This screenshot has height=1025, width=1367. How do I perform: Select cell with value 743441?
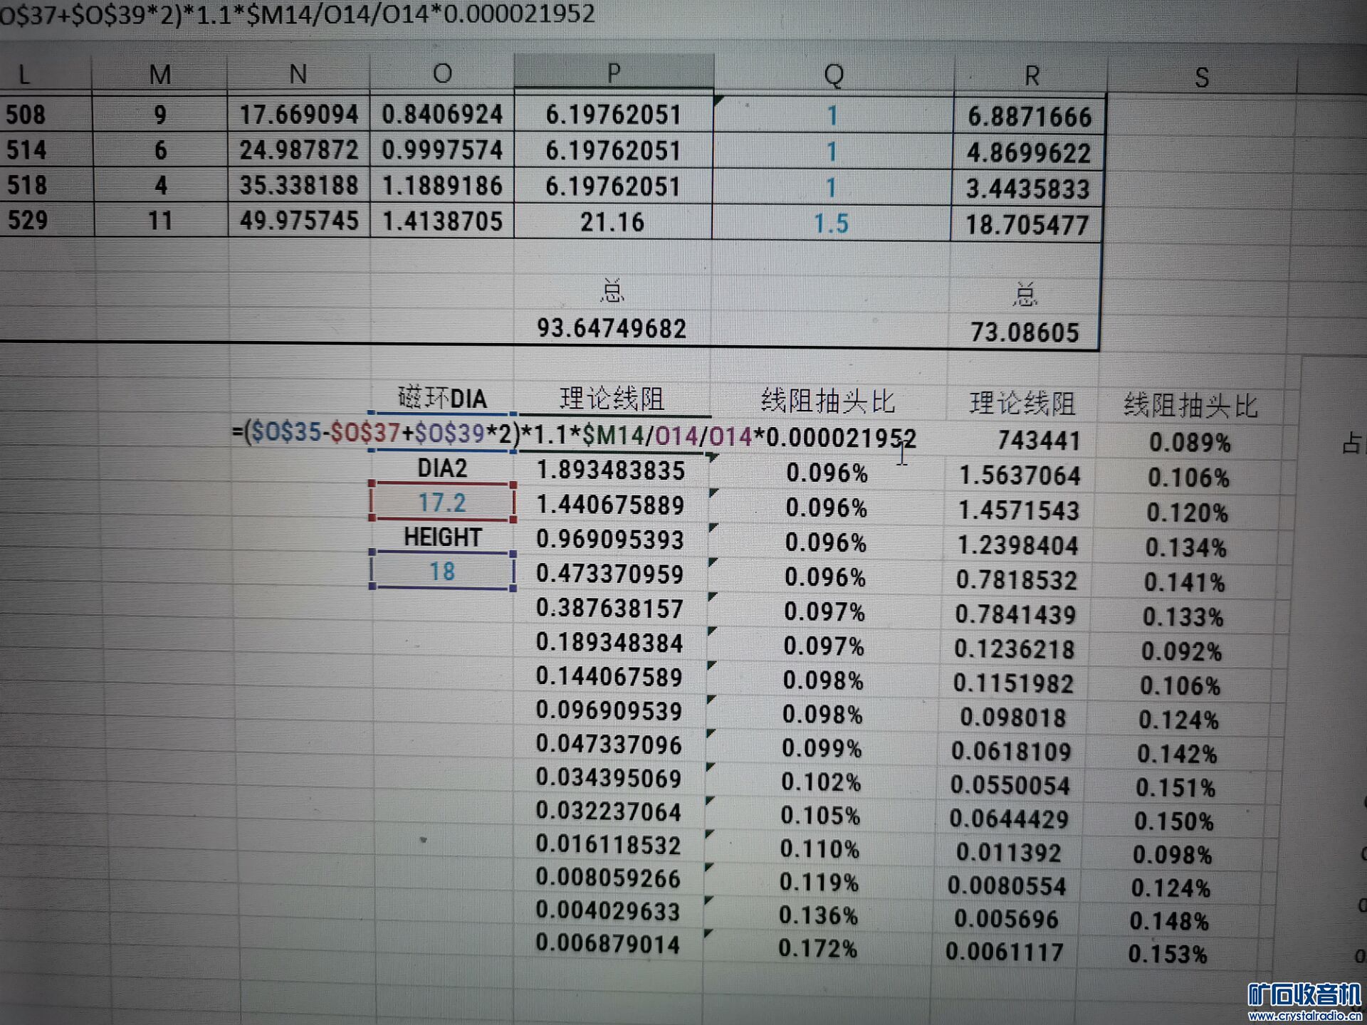(1039, 441)
